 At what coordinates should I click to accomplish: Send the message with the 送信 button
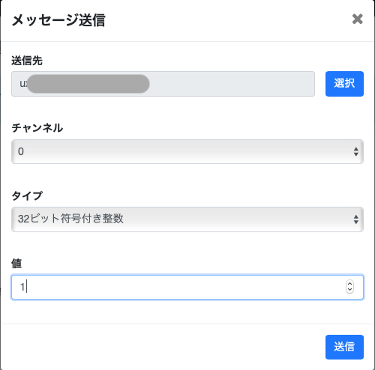coord(344,347)
